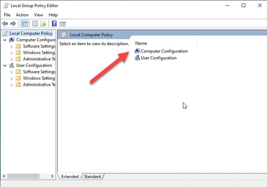Click folder icon of Windows Settings under Computer Configuration

click(18, 52)
